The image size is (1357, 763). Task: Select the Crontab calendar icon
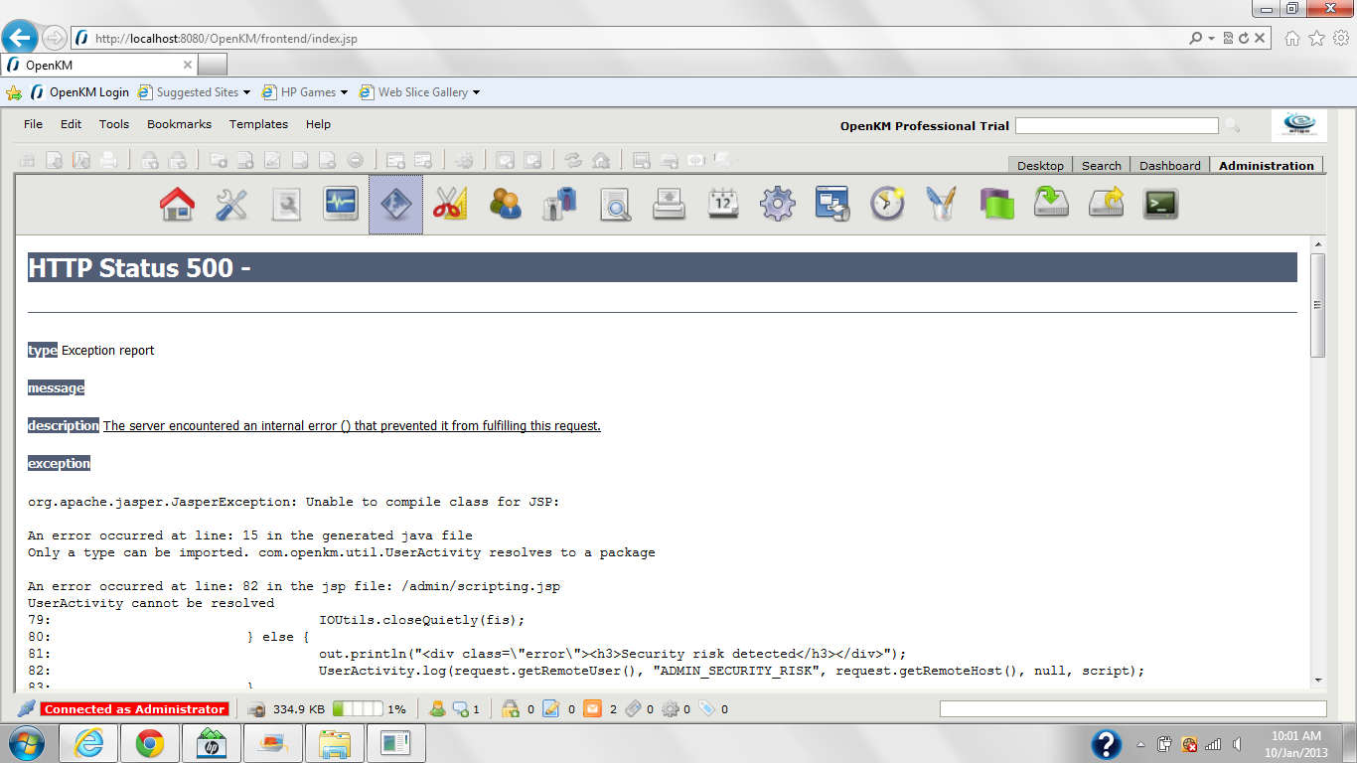722,203
